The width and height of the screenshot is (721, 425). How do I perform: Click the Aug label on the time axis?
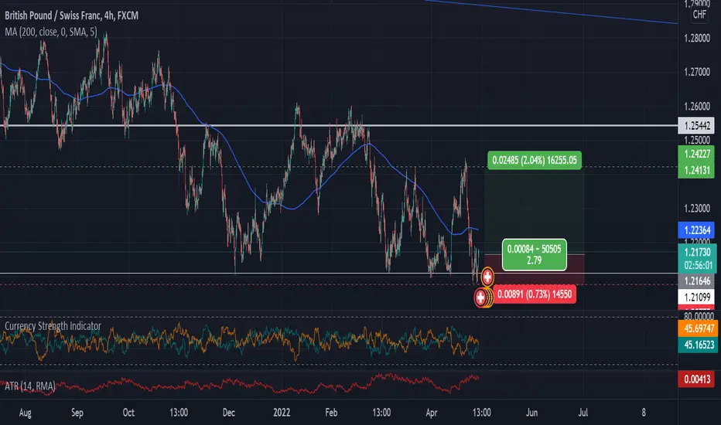[x=26, y=413]
